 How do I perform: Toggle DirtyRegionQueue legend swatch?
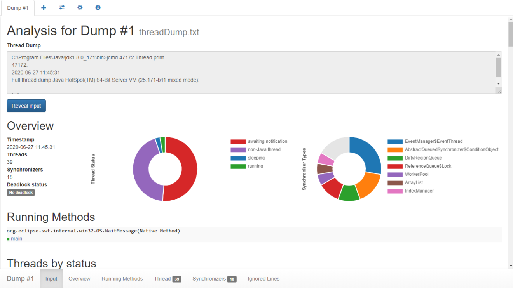pyautogui.click(x=395, y=158)
